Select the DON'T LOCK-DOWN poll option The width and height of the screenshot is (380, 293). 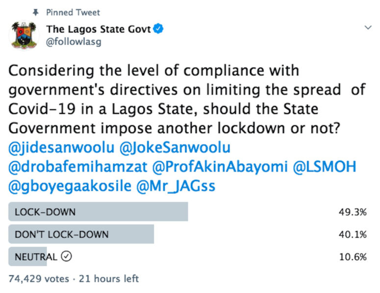[81, 234]
